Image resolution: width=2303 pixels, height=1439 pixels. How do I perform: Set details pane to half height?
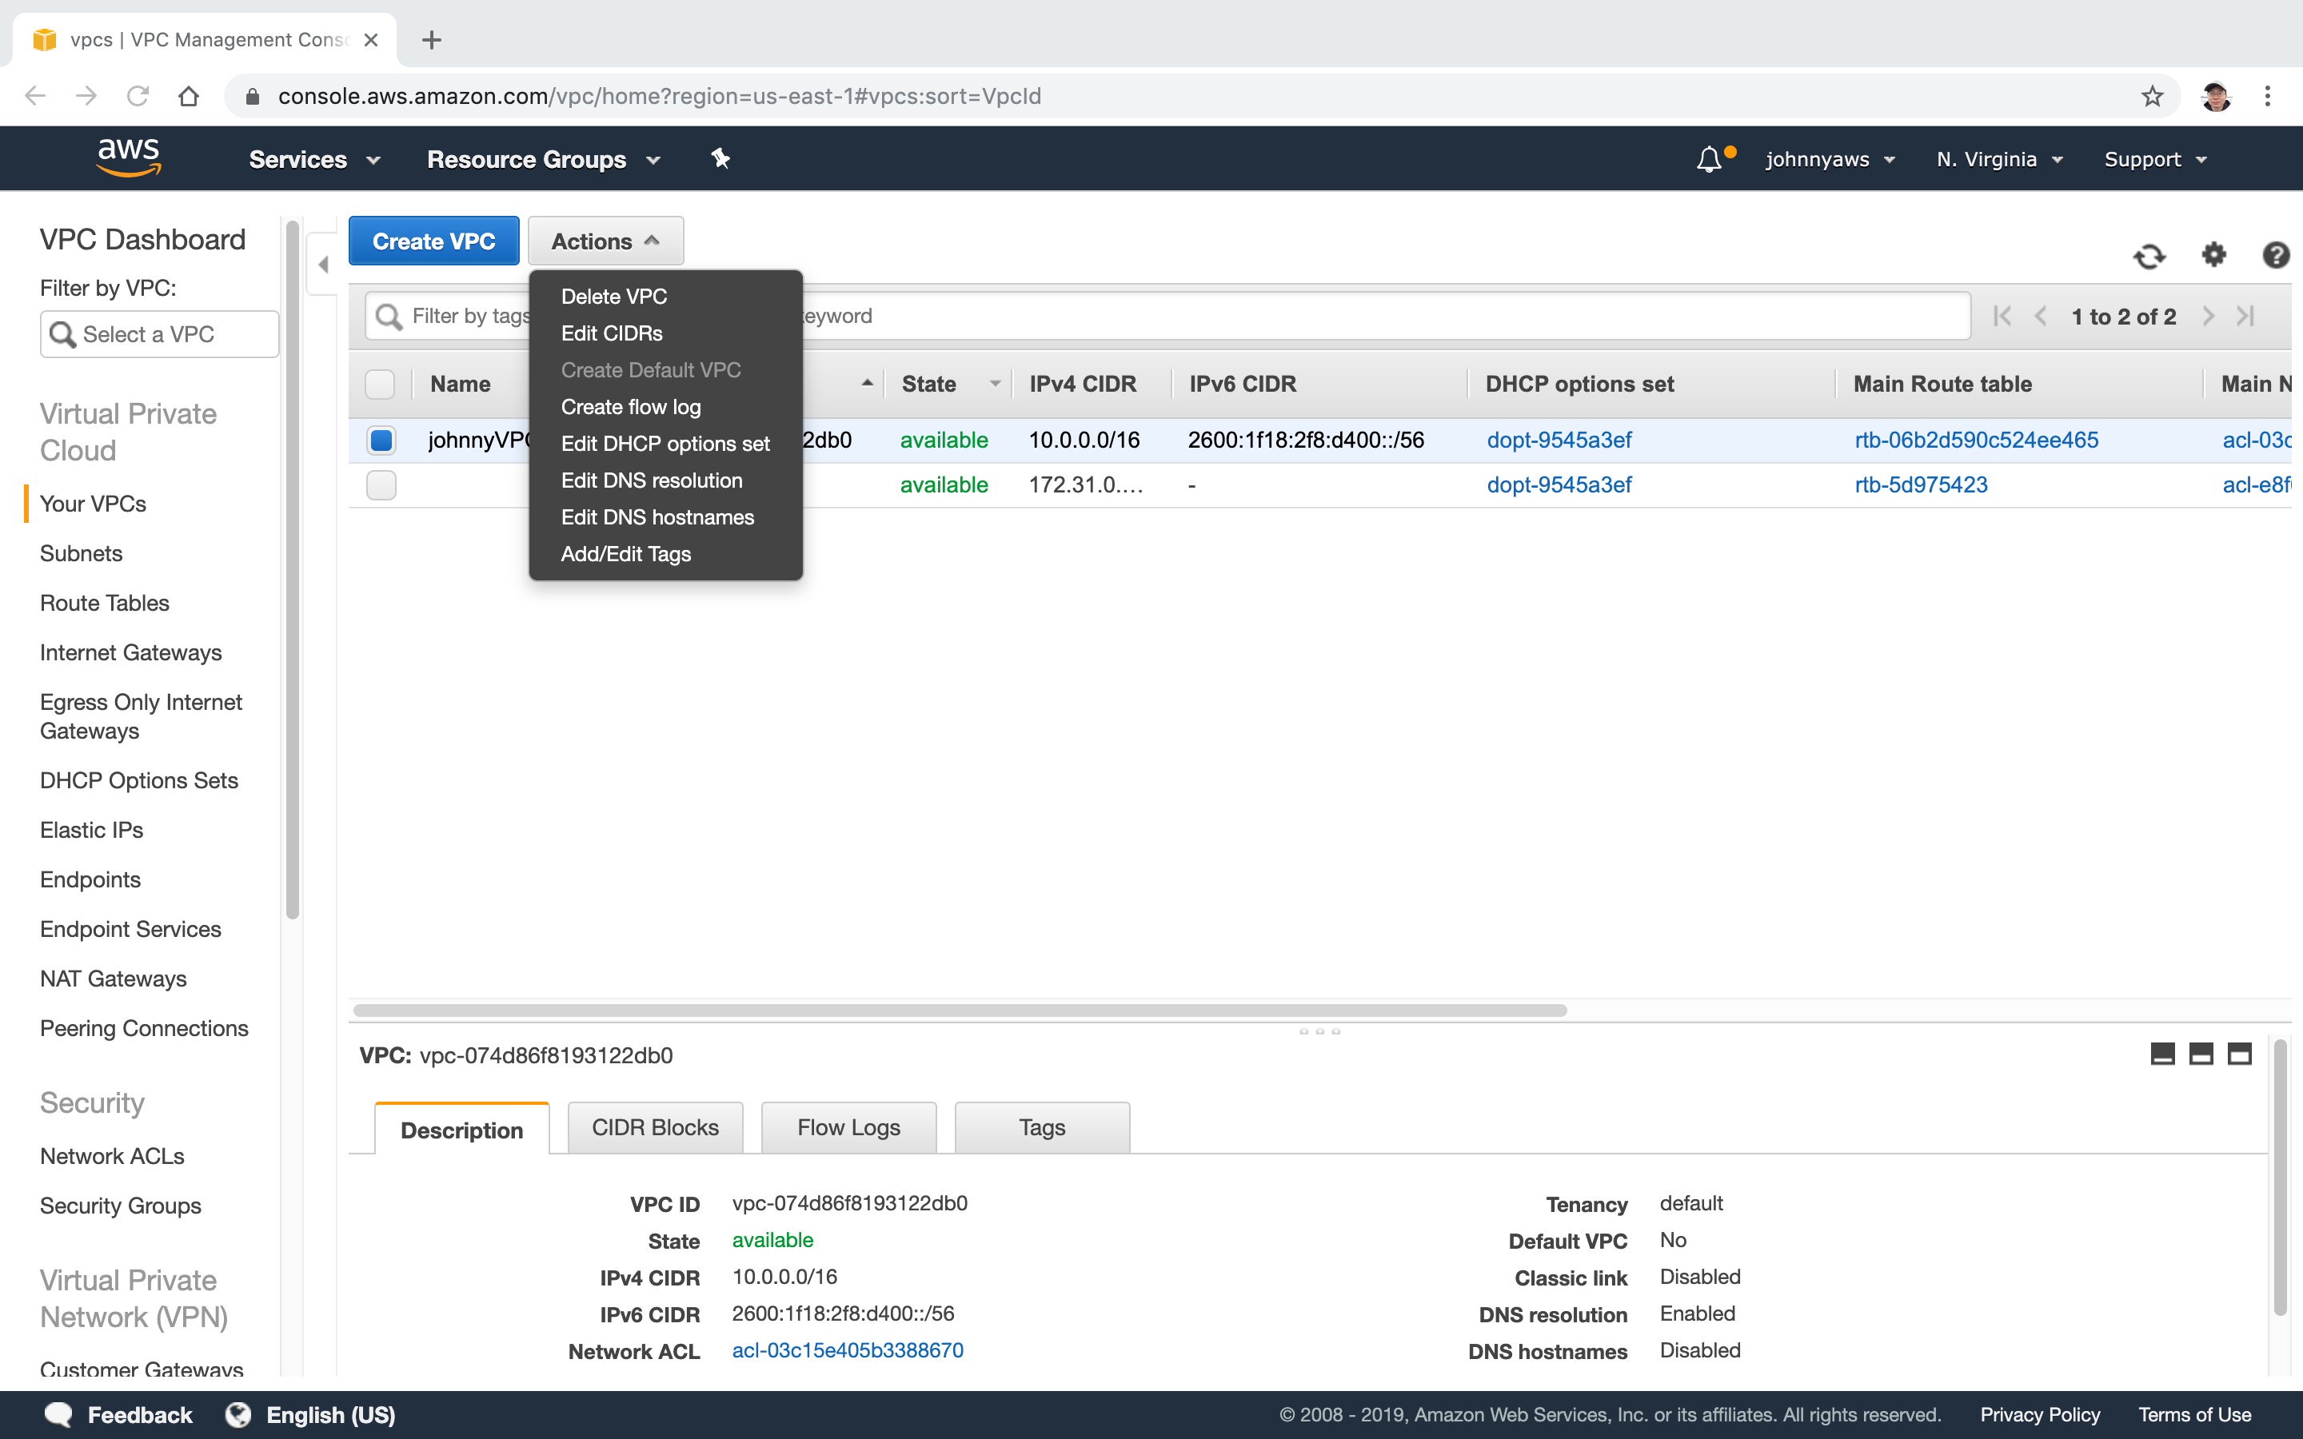click(2201, 1054)
